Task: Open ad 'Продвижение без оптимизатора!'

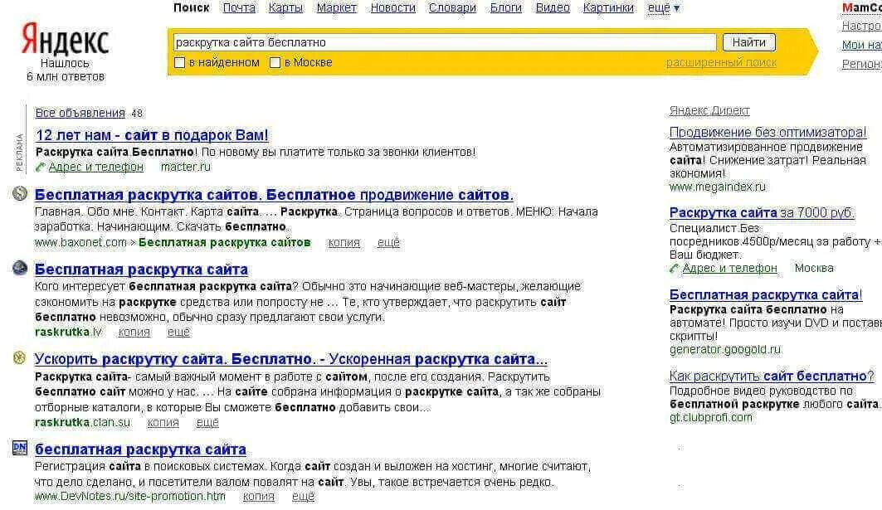Action: tap(767, 132)
